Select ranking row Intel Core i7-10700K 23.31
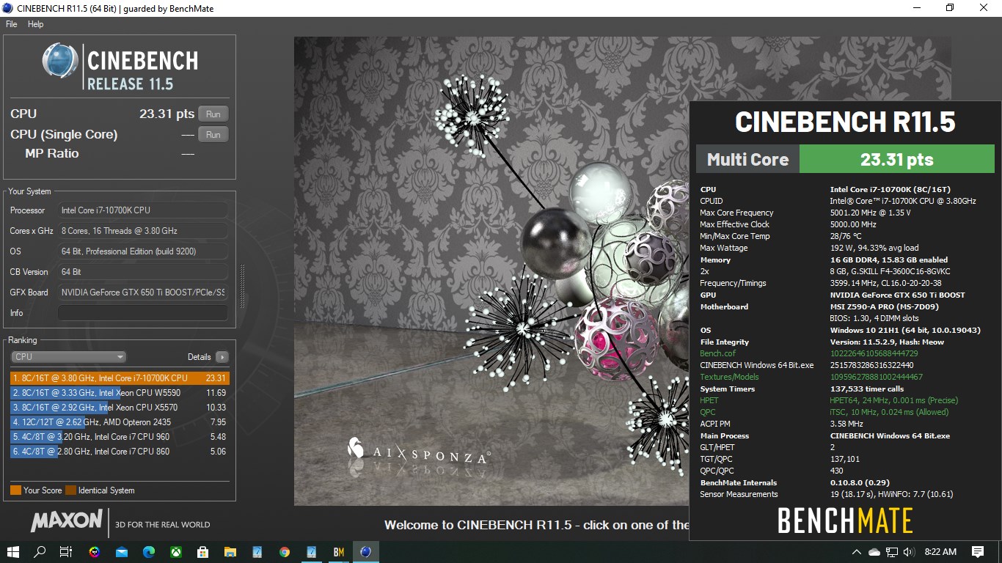 point(120,378)
